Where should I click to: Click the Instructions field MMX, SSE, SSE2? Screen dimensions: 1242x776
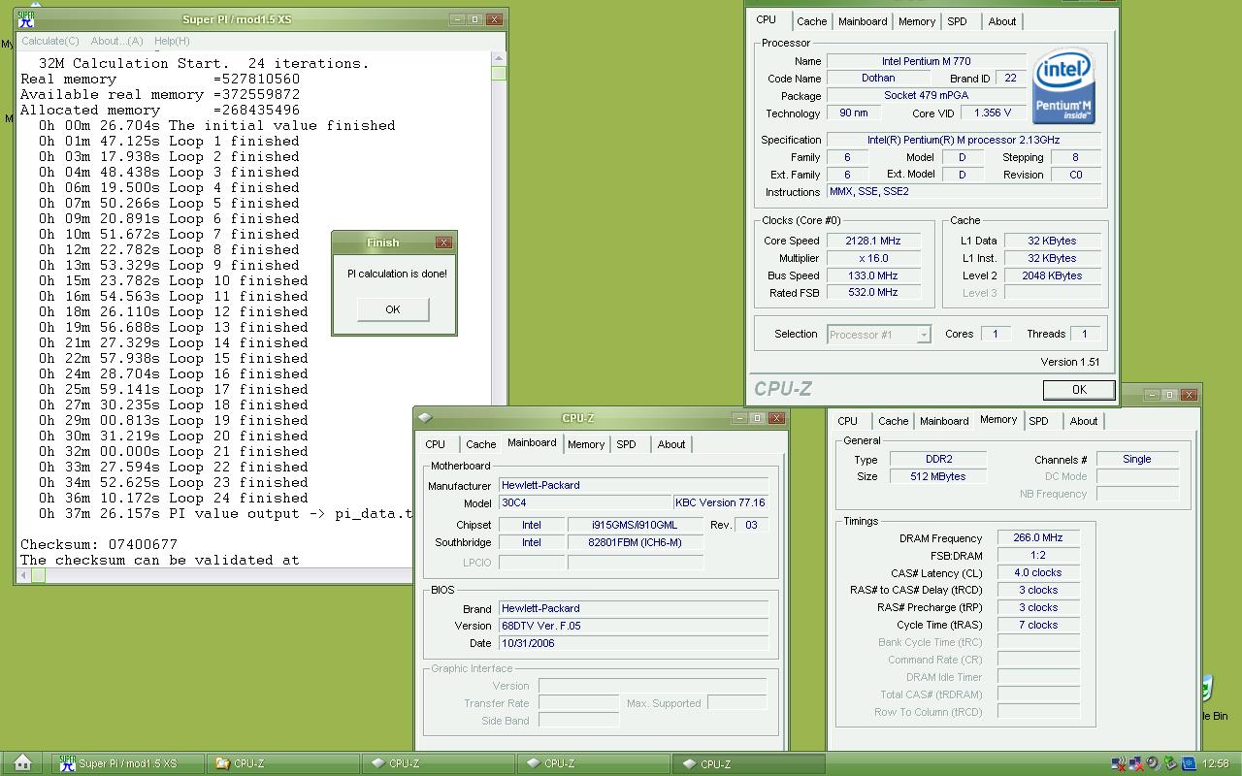click(x=964, y=192)
